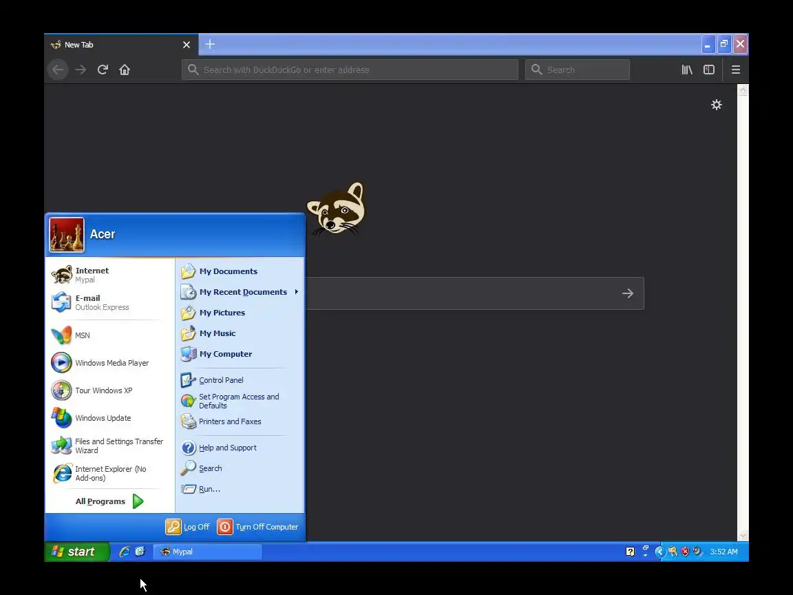Click the 3:52 AM clock
Viewport: 793px width, 595px height.
pos(723,552)
